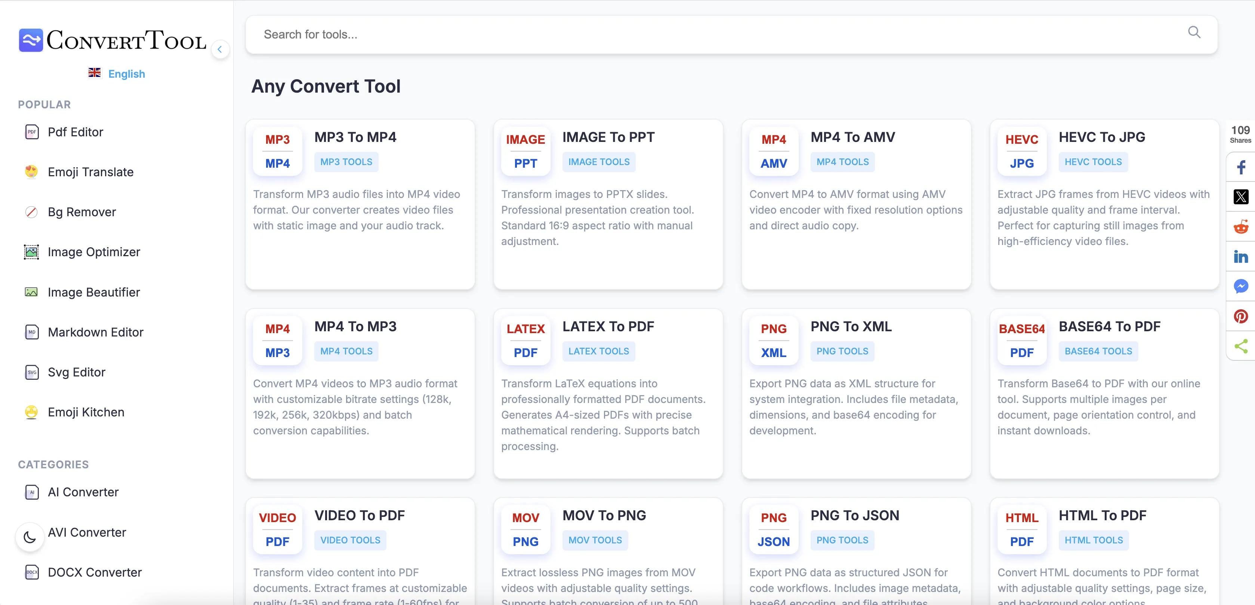Share page on X (Twitter)
Viewport: 1255px width, 605px height.
[x=1240, y=197]
